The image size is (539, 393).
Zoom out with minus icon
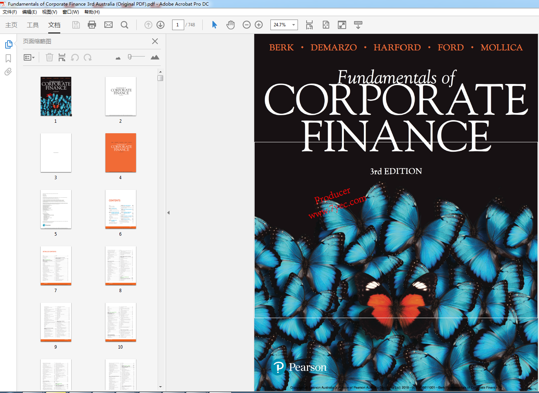(247, 25)
